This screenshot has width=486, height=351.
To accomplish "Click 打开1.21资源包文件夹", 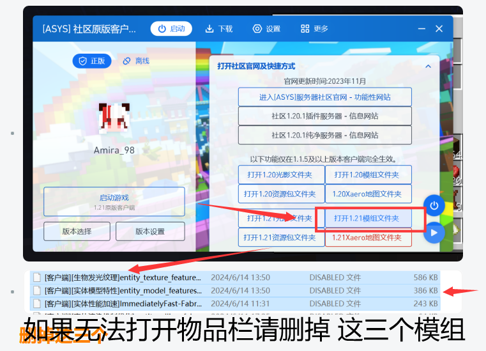I will tap(281, 237).
